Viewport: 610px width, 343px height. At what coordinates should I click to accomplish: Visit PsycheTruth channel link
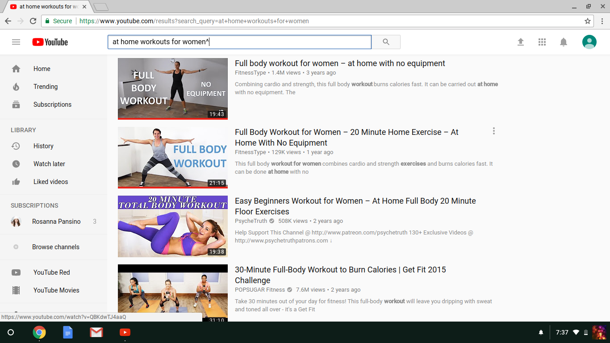coord(251,221)
